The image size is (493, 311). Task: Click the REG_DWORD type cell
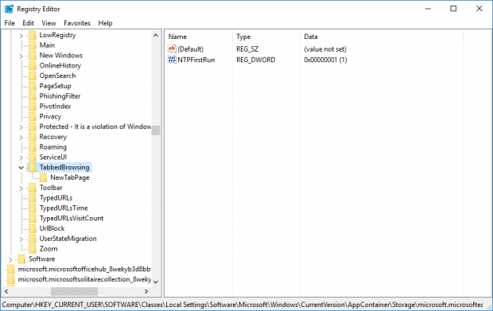[256, 60]
